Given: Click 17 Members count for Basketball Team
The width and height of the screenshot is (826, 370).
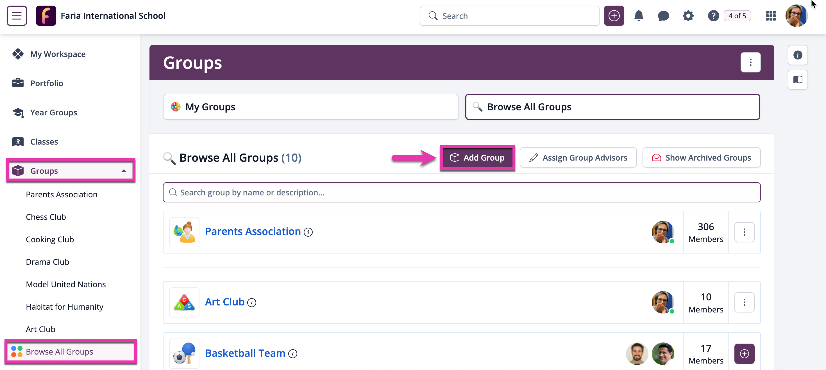Looking at the screenshot, I should 705,354.
